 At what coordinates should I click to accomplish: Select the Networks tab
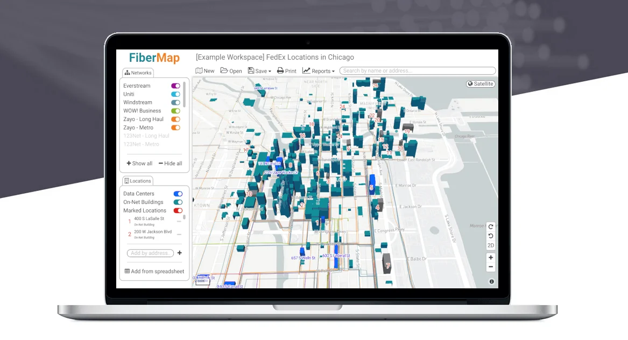click(138, 73)
